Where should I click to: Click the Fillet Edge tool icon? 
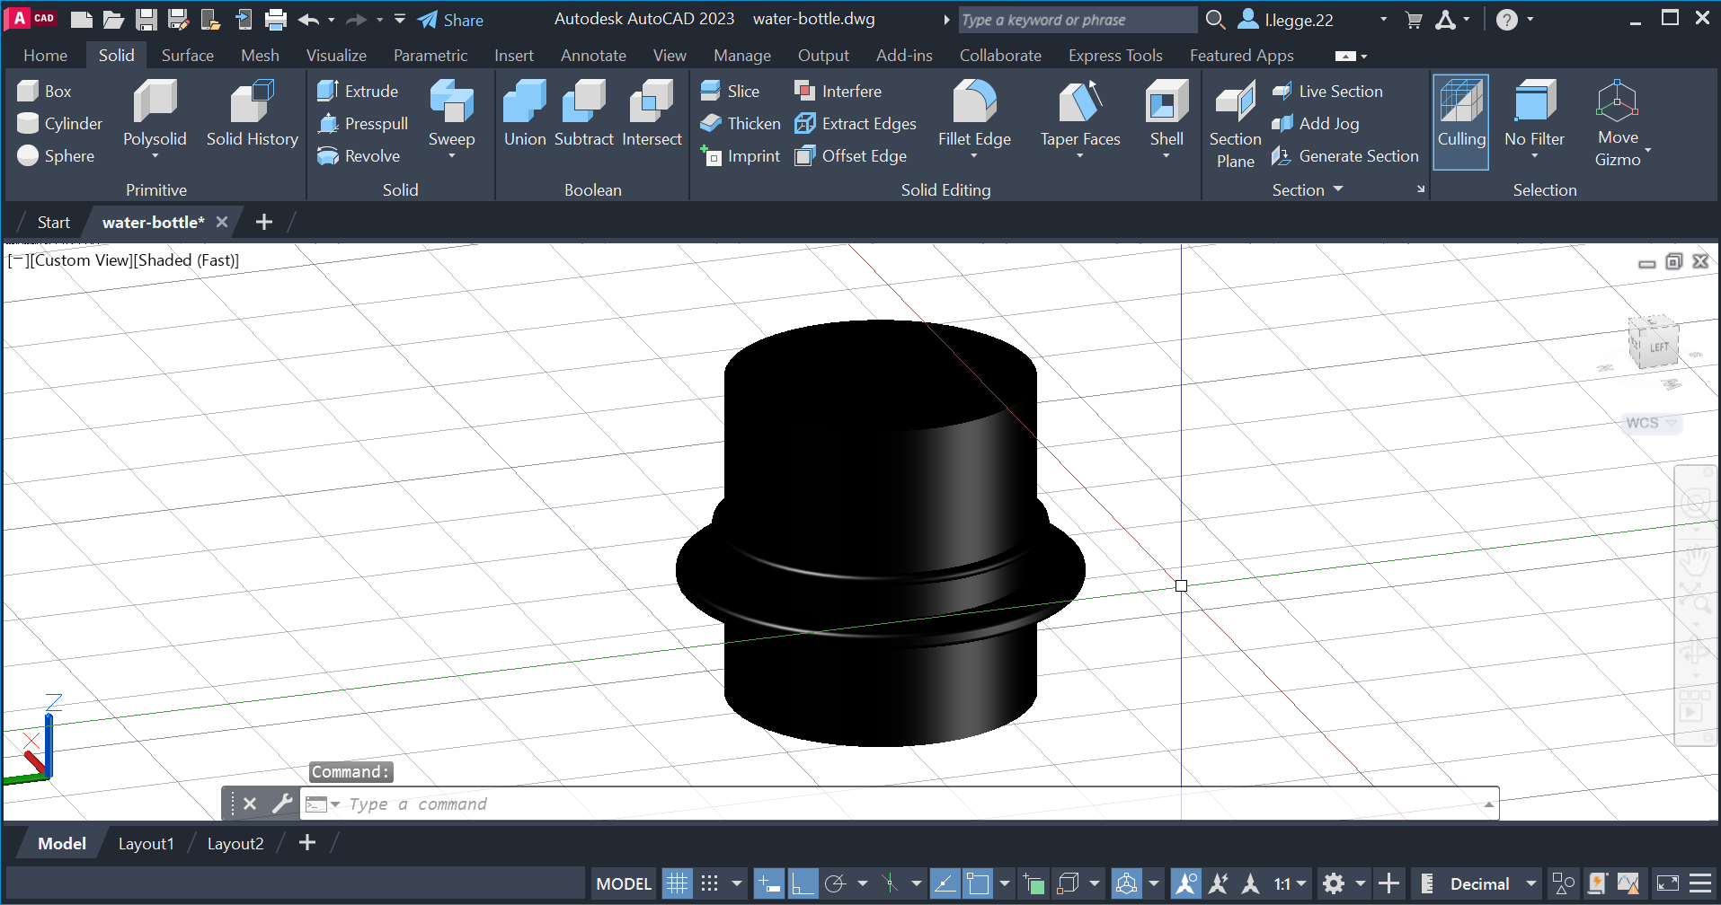point(974,101)
